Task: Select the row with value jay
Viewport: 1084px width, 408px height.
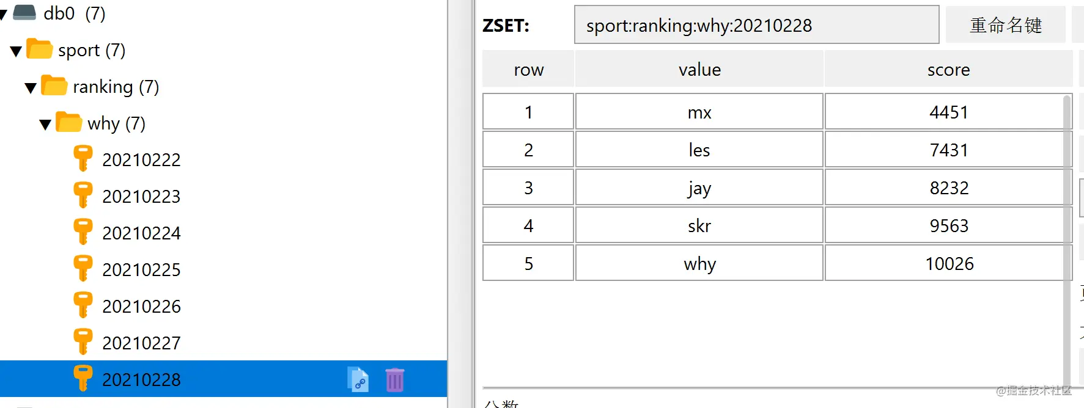Action: click(699, 188)
